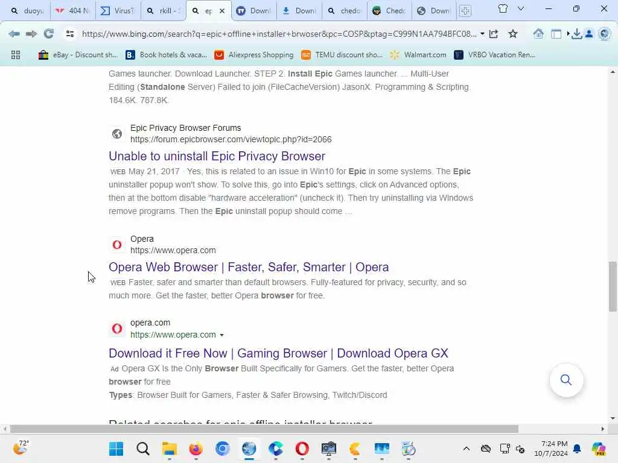Open Opera Web Browser search result title
618x463 pixels.
[x=249, y=267]
